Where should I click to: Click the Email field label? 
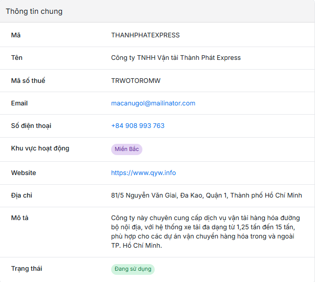pos(19,103)
